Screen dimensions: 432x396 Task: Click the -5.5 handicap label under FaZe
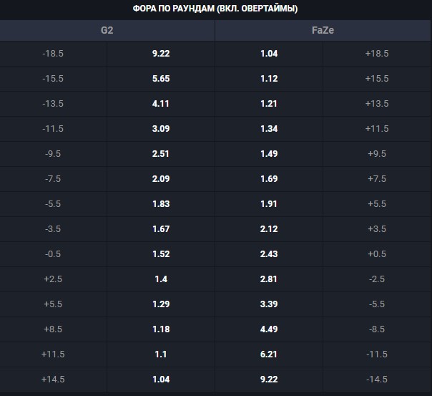(377, 304)
